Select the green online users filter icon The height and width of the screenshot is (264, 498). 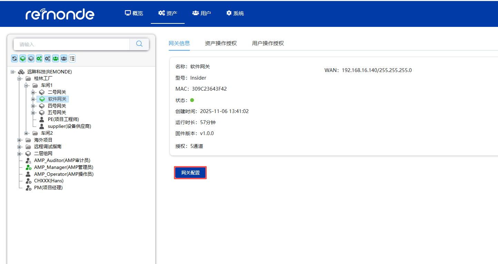[55, 58]
